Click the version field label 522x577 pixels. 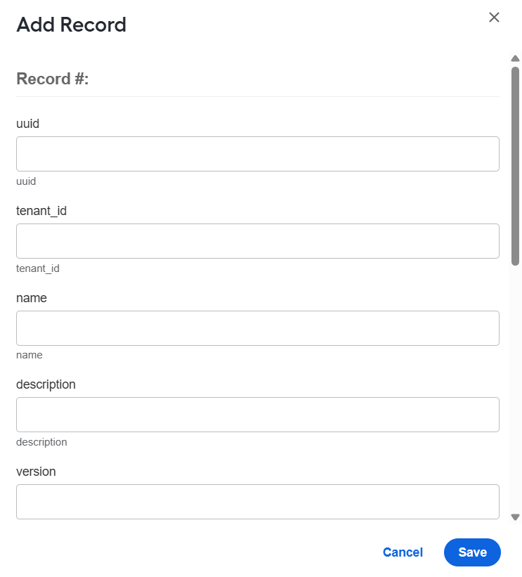pos(36,472)
